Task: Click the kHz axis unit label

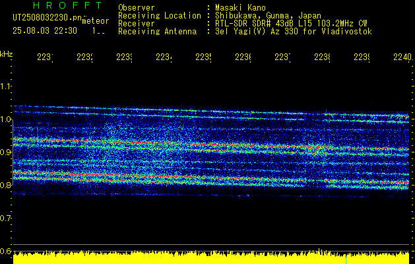Action: (x=7, y=54)
